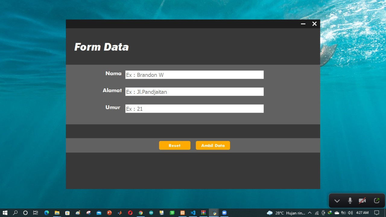The width and height of the screenshot is (386, 217).
Task: Open Visual Studio Code from the taskbar
Action: point(193,213)
